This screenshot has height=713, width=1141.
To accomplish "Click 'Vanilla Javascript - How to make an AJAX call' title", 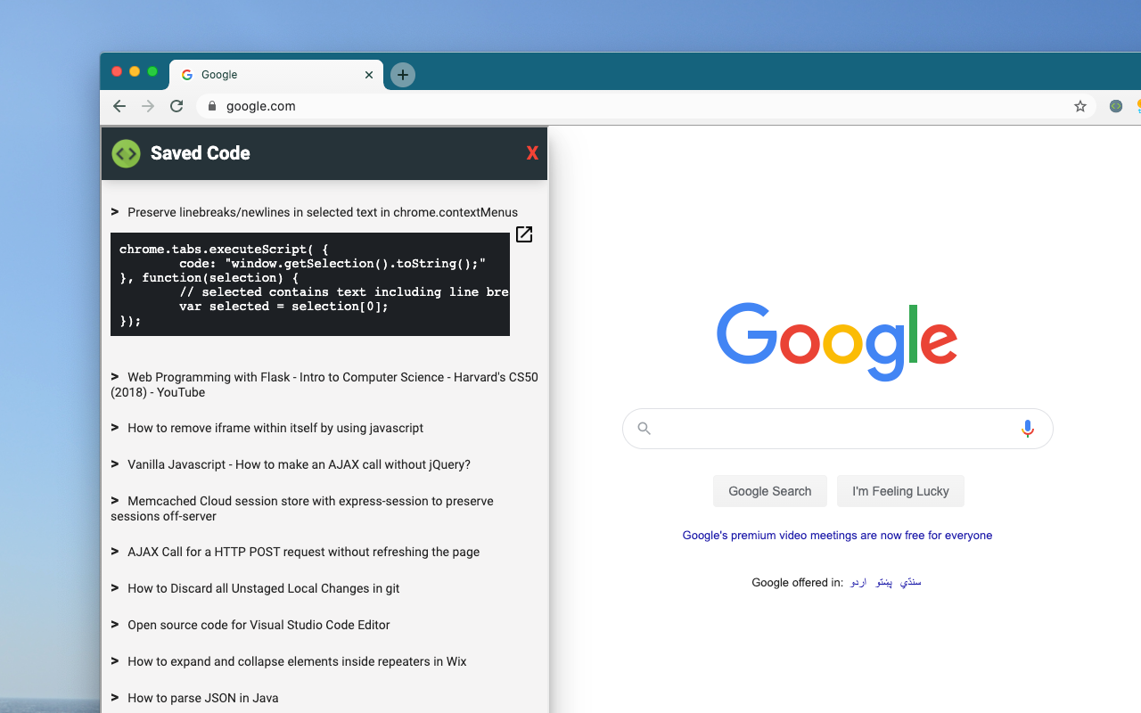I will [299, 464].
